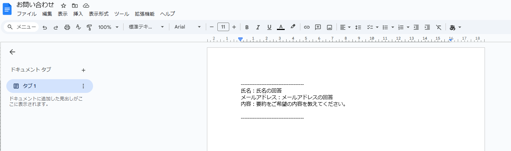Click the plus button to add tab

83,70
